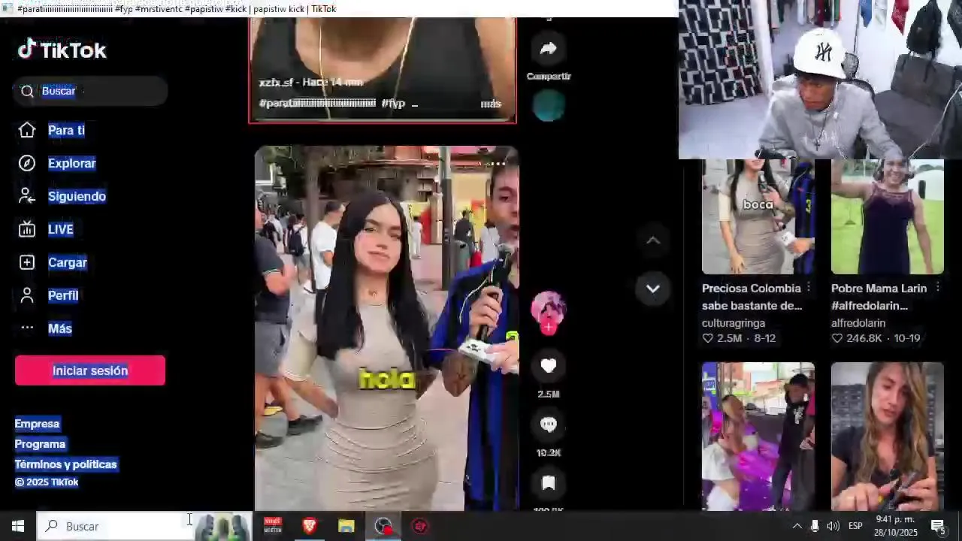Viewport: 962px width, 541px height.
Task: Select the LIVE menu item
Action: coord(61,229)
